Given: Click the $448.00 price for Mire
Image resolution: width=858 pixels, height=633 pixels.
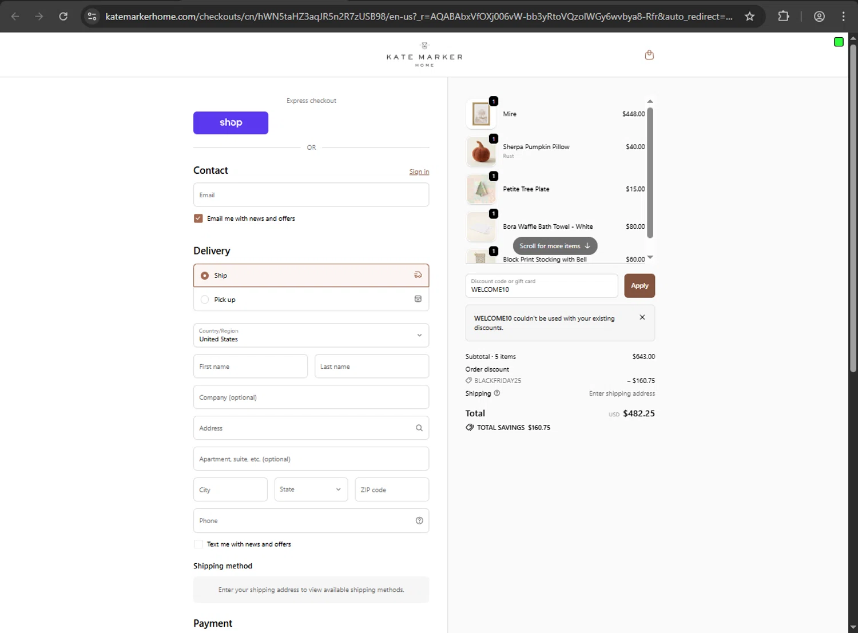Looking at the screenshot, I should coord(634,114).
